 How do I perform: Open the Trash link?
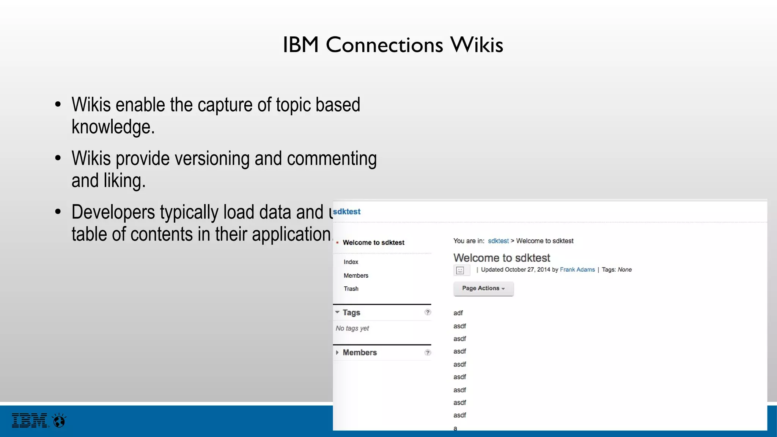coord(351,289)
